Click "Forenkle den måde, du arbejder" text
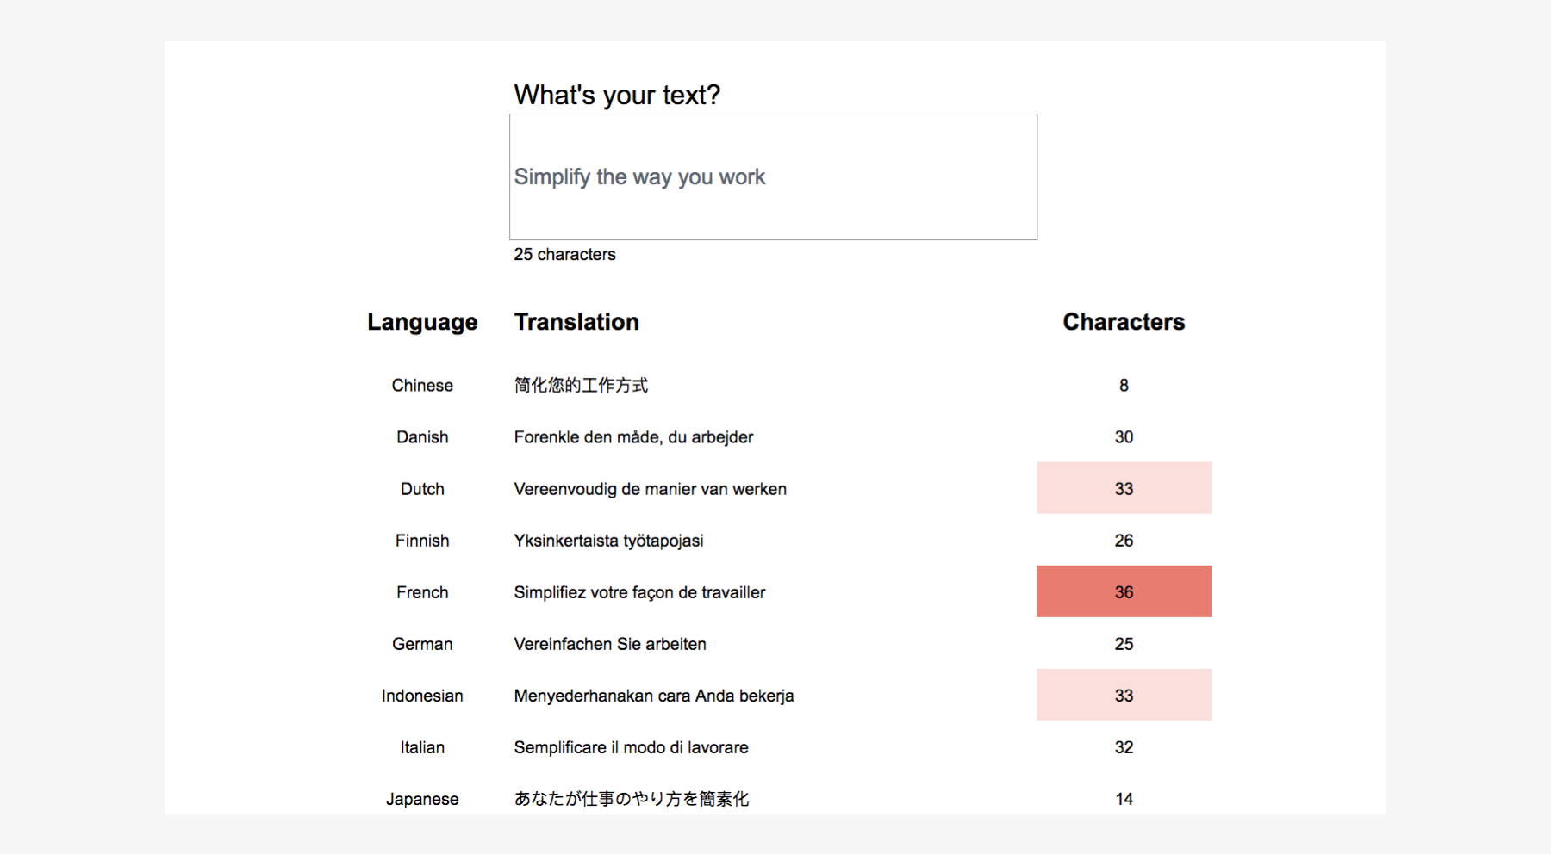Image resolution: width=1551 pixels, height=854 pixels. [x=633, y=437]
